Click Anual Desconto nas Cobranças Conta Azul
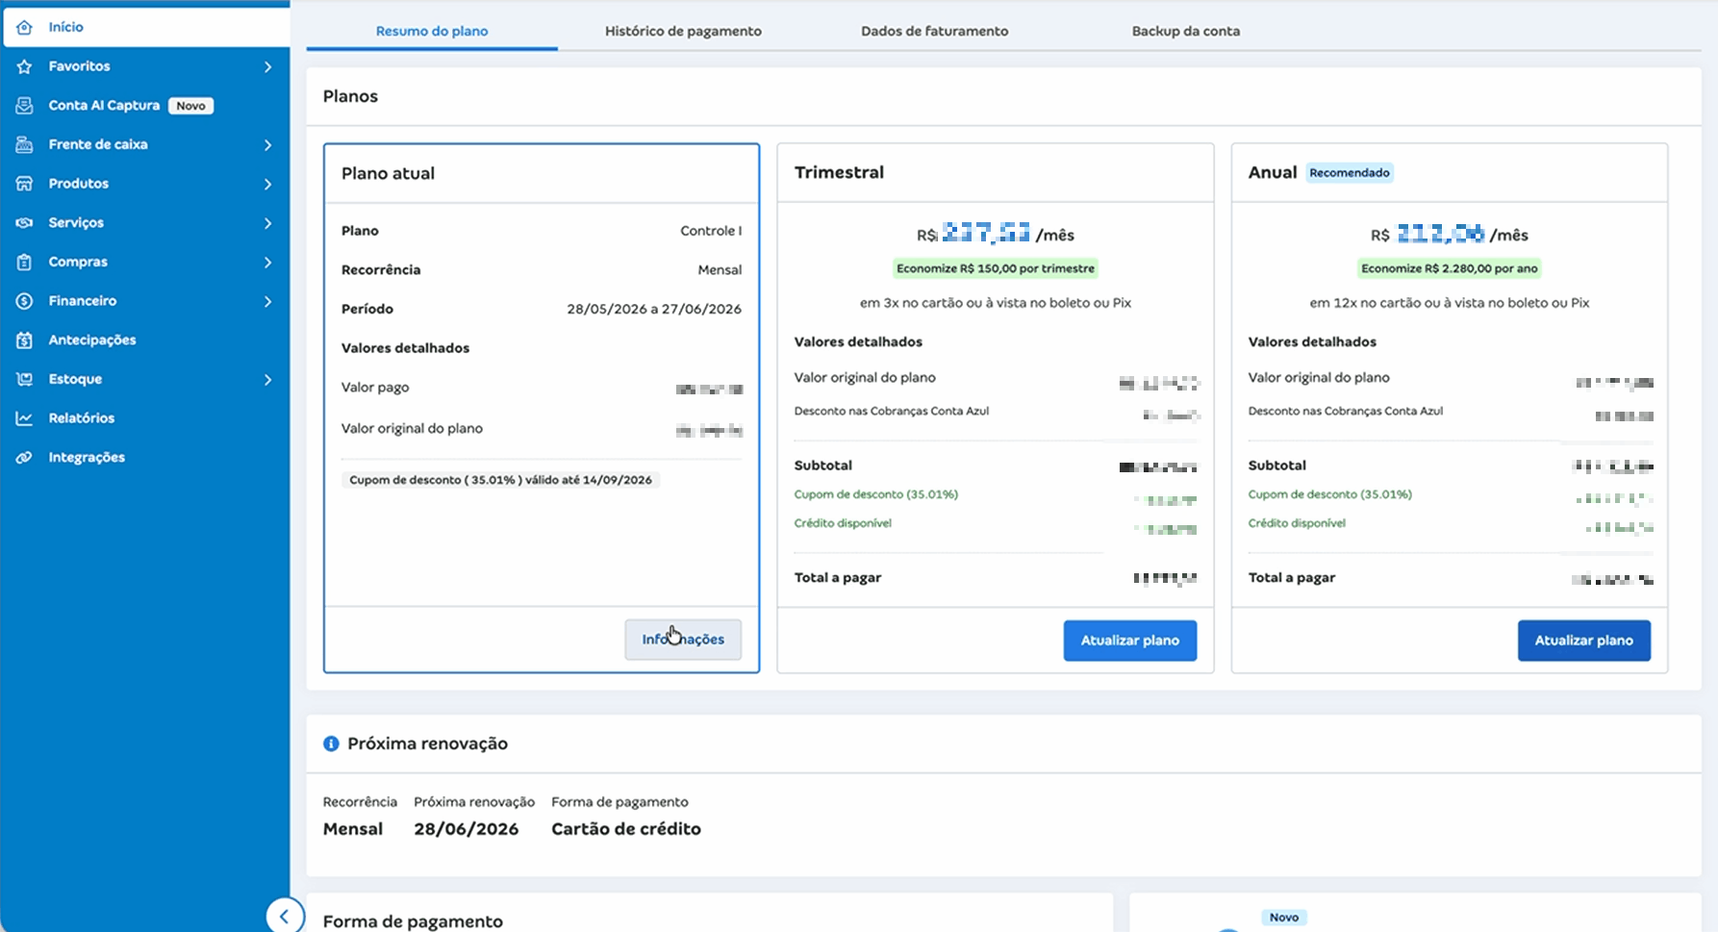Viewport: 1718px width, 932px height. coord(1346,411)
